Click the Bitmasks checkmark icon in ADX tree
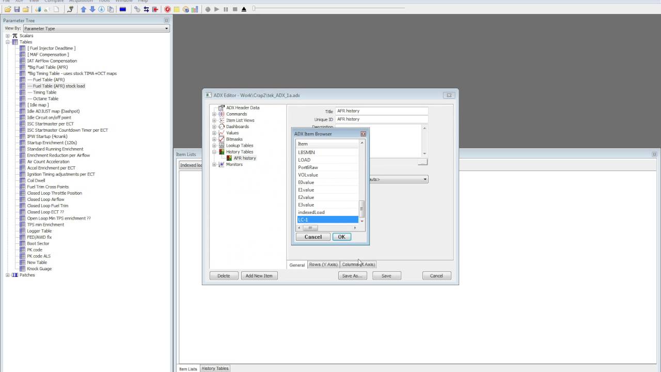661x372 pixels. tap(222, 139)
